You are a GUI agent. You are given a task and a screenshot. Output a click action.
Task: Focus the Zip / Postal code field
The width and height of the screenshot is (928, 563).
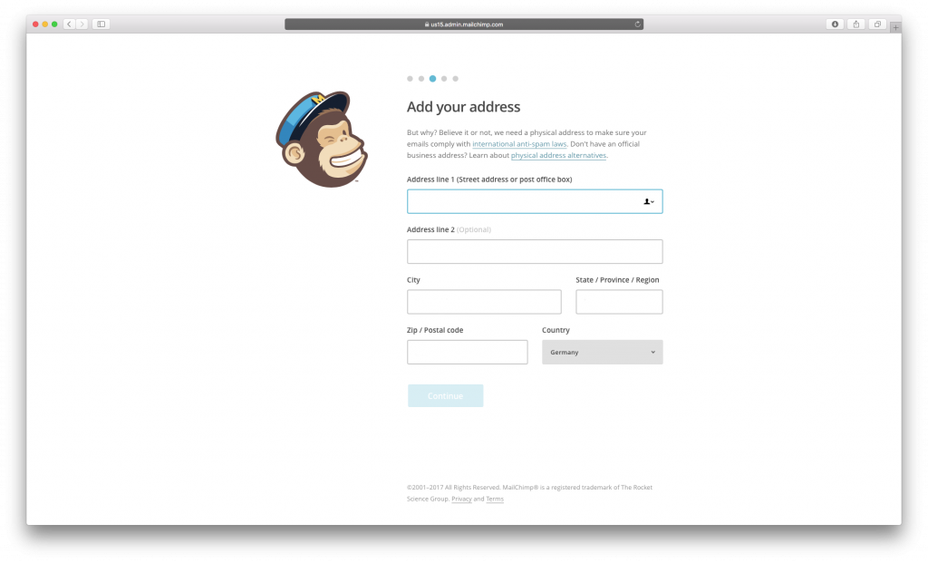[467, 353]
